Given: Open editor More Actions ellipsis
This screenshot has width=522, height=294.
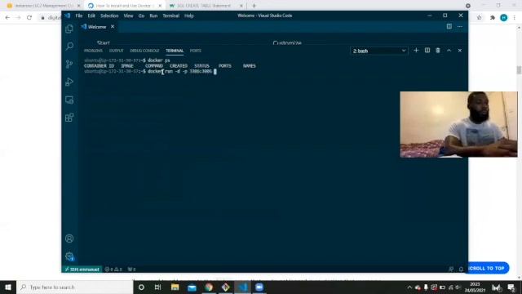Looking at the screenshot, I should tap(460, 26).
